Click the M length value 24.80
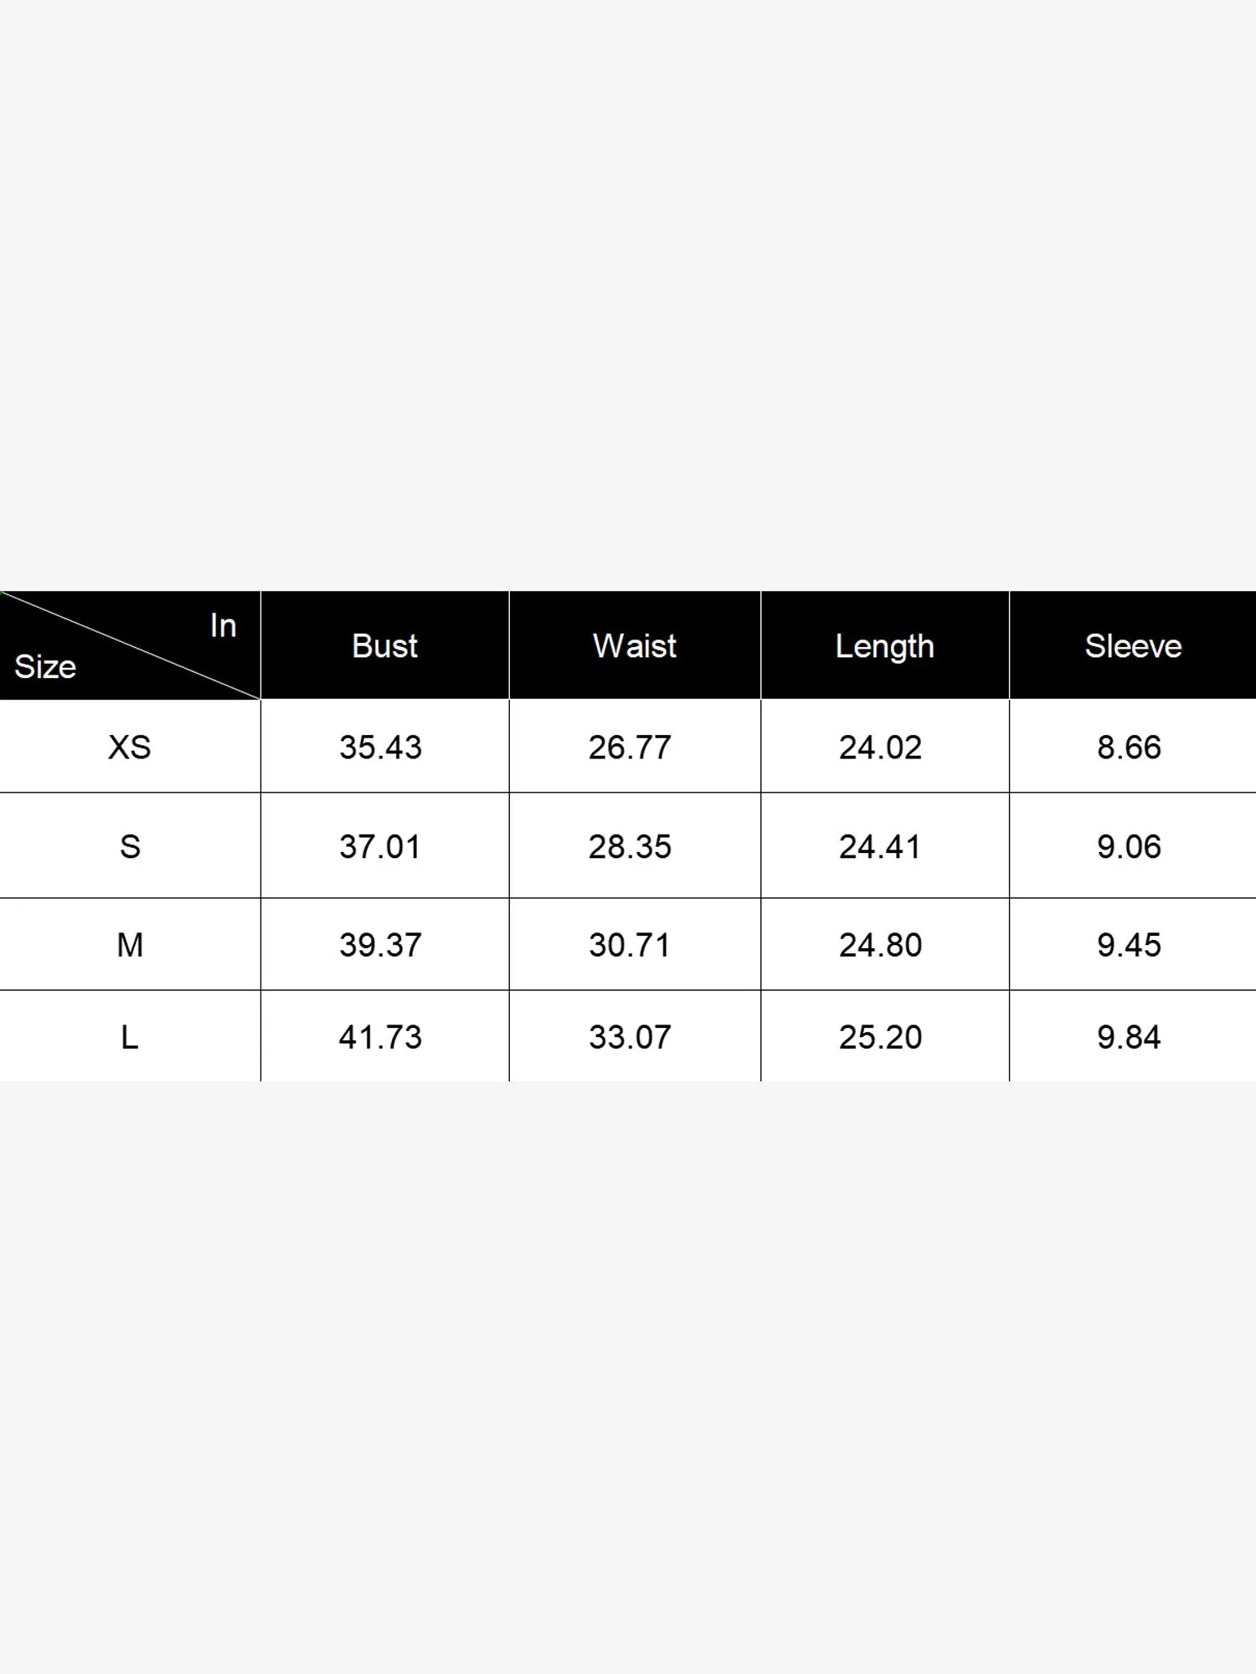 [880, 945]
